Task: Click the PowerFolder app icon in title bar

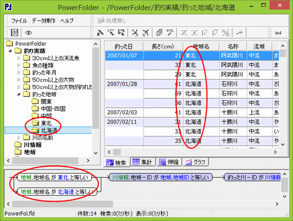Action: pyautogui.click(x=8, y=7)
